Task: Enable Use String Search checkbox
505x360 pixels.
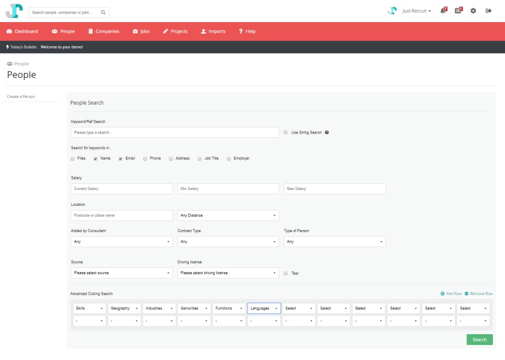Action: click(x=285, y=133)
